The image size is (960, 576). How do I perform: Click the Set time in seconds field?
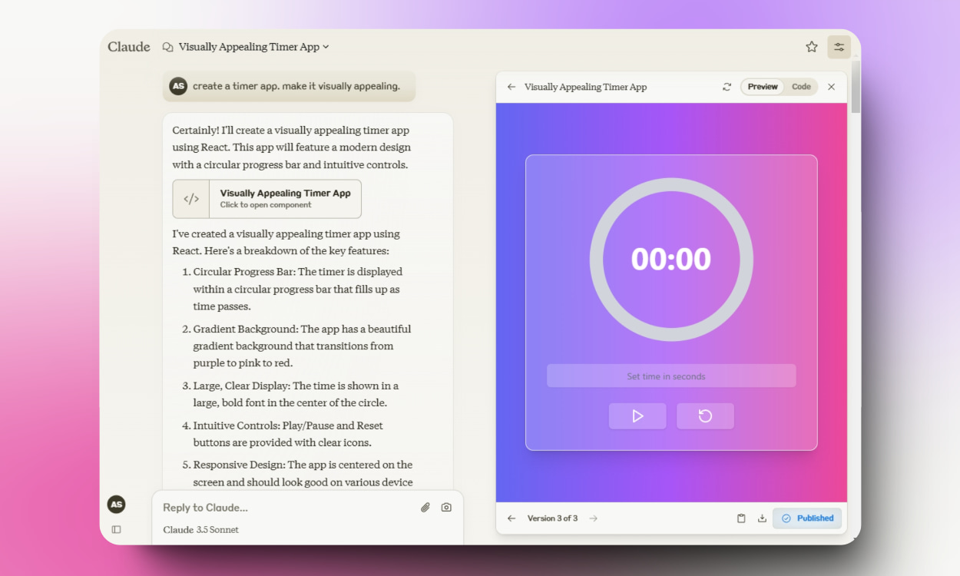click(670, 376)
